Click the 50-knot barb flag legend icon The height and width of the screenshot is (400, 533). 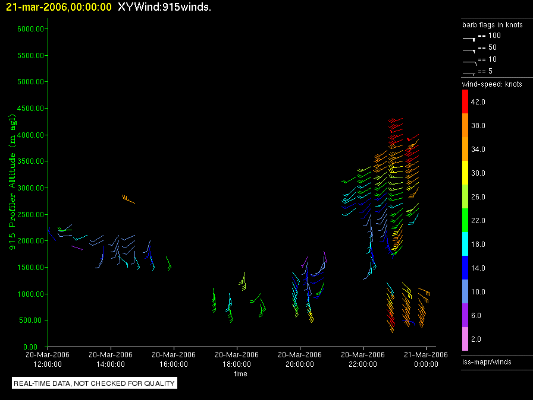[x=469, y=49]
